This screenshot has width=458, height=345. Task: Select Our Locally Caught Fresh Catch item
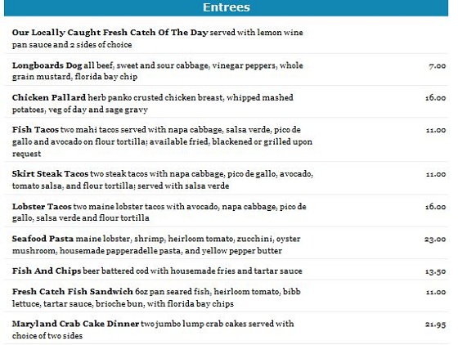(110, 33)
